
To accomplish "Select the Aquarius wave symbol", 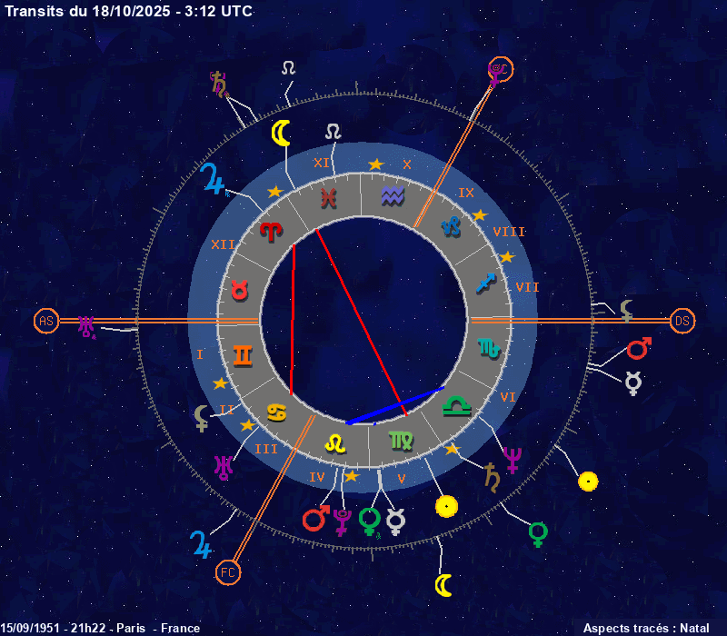I will (393, 194).
